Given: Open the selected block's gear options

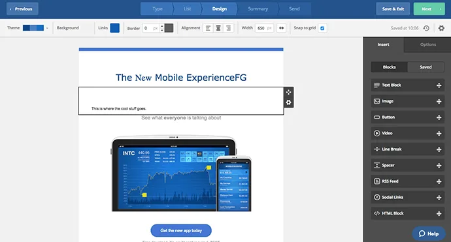Looking at the screenshot, I should [288, 102].
